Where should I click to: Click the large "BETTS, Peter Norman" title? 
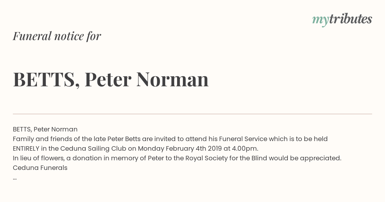[x=111, y=79]
